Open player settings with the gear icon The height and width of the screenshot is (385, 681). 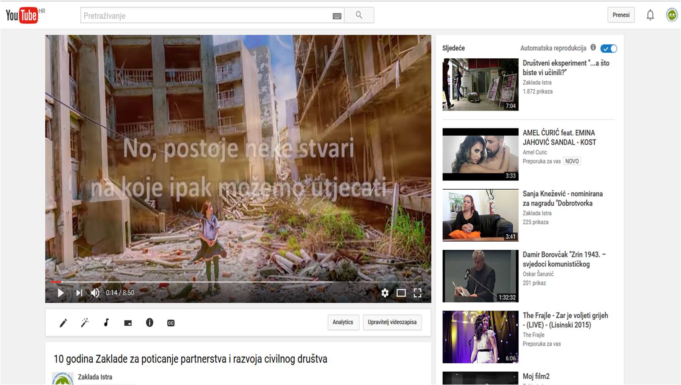385,293
